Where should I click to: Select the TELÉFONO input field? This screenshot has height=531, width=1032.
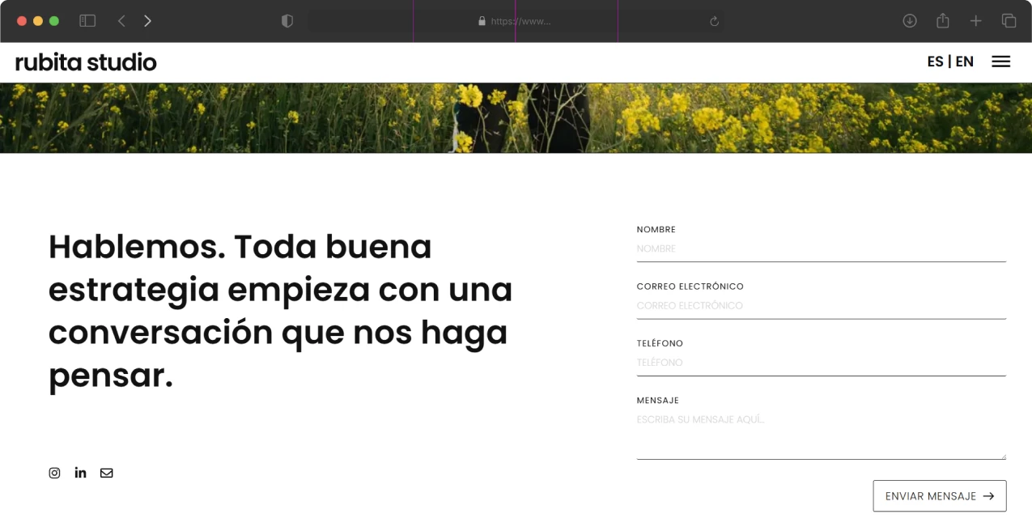click(x=821, y=363)
